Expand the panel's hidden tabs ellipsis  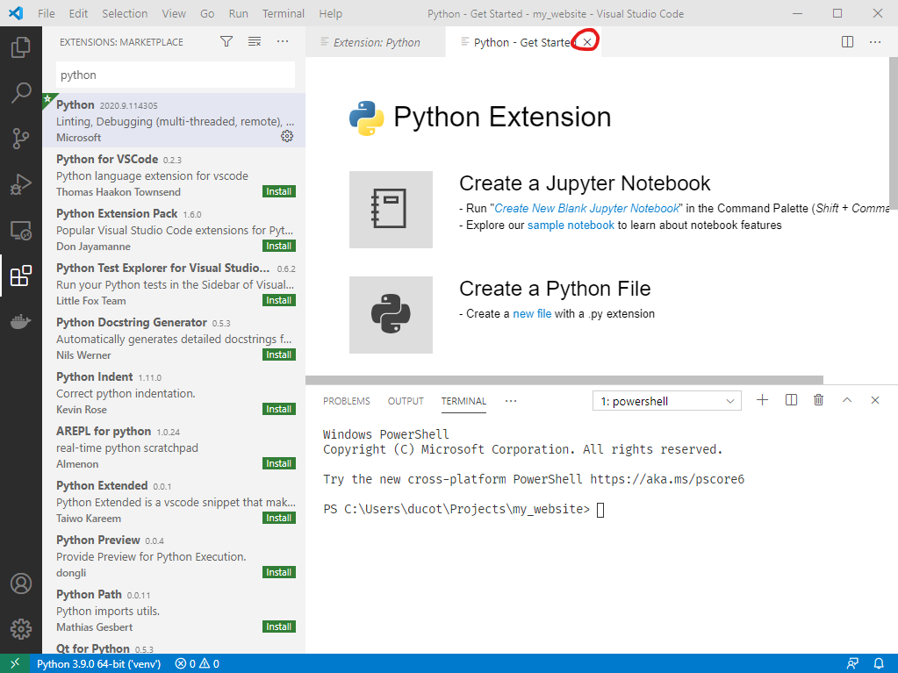tap(511, 401)
